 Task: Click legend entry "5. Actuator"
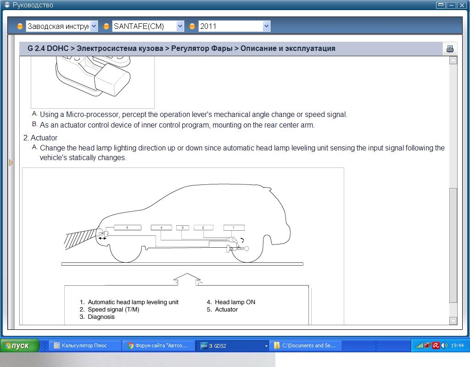[x=222, y=310]
